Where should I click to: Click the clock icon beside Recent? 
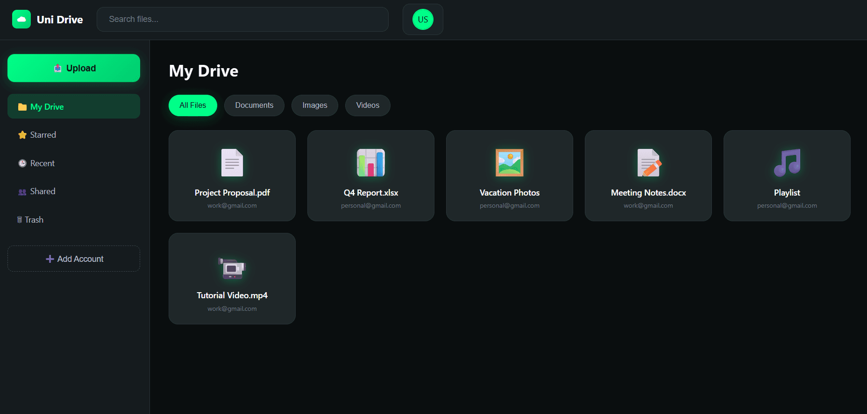coord(22,163)
